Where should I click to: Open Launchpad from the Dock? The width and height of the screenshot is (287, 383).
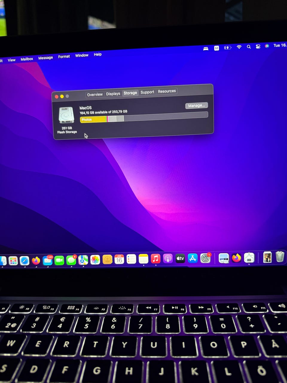pyautogui.click(x=13, y=261)
